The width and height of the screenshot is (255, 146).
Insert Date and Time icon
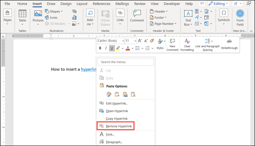pyautogui.click(x=206, y=17)
